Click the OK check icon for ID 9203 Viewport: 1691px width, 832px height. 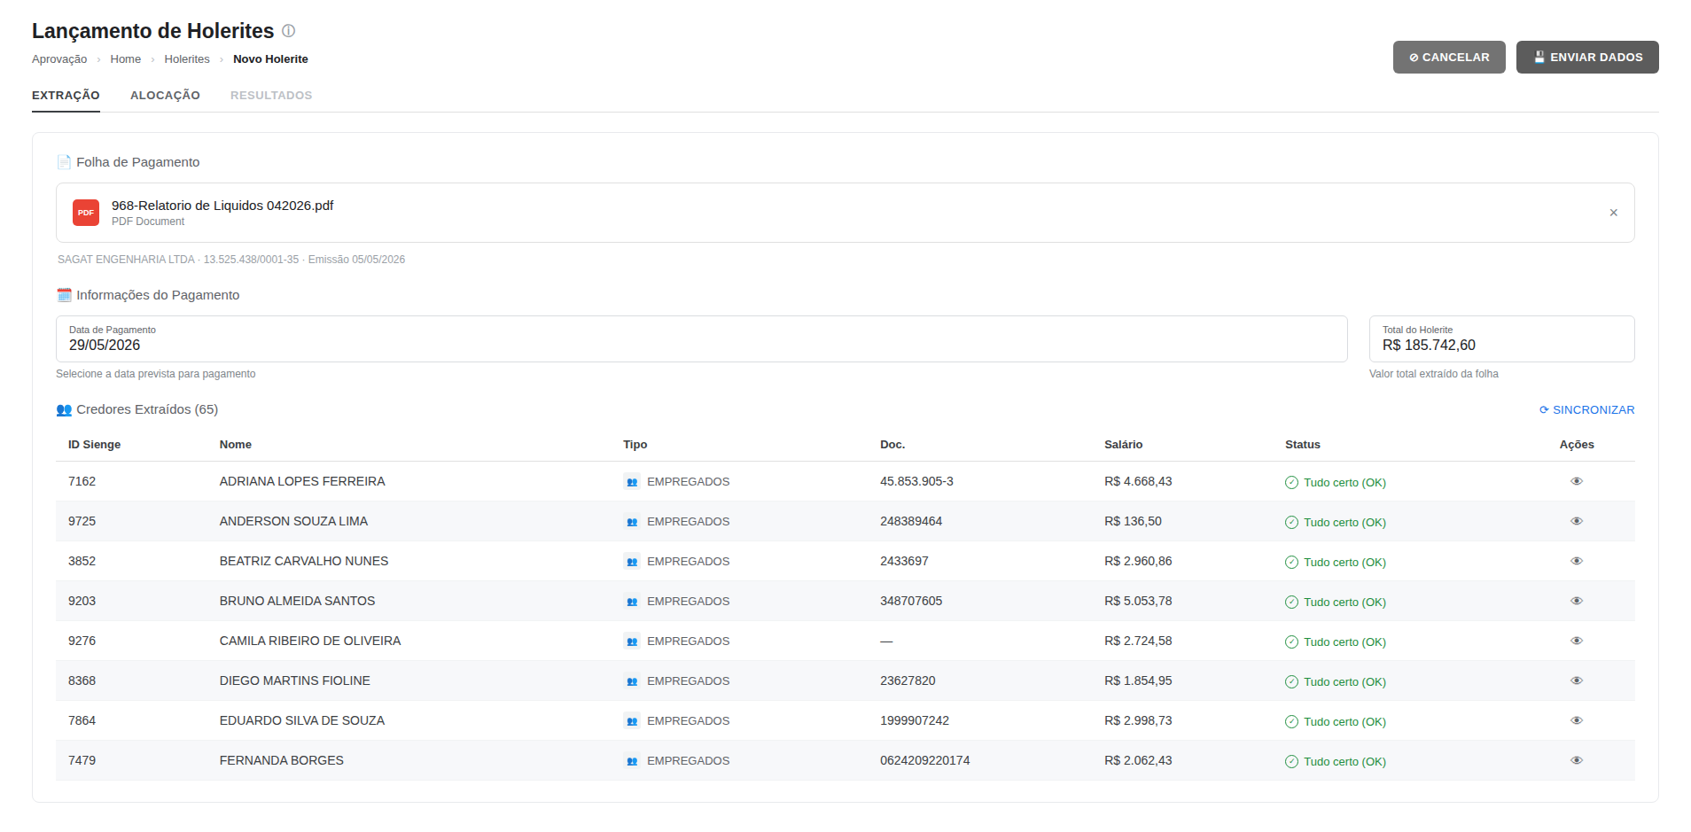[x=1291, y=603]
